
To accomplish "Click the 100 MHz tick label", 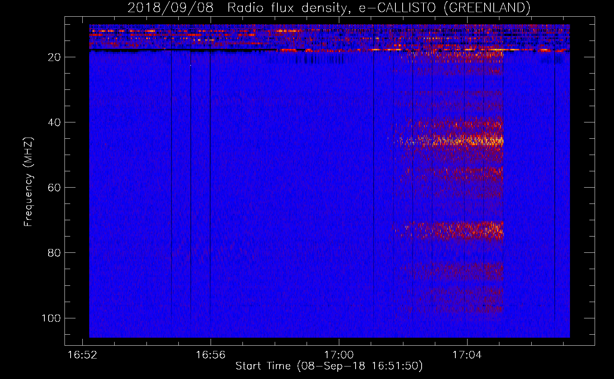I will [51, 318].
